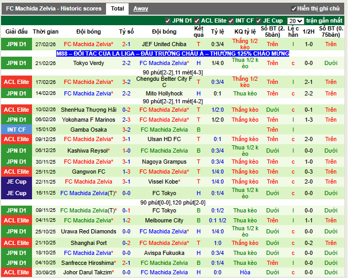Select Shanghai Port team name
This screenshot has width=348, height=278.
89,243
